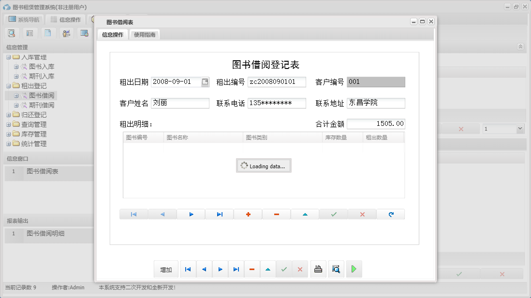
Task: Click the minus icon to remove a detail row
Action: (x=276, y=214)
